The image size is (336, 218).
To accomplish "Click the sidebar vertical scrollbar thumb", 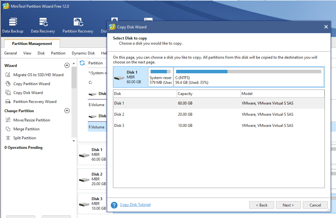I will tap(74, 77).
